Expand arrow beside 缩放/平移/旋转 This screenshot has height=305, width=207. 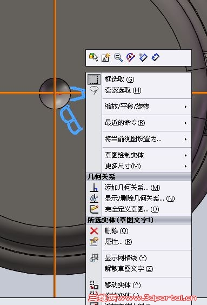(x=185, y=107)
